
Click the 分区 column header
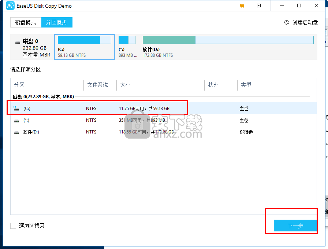tap(19, 85)
